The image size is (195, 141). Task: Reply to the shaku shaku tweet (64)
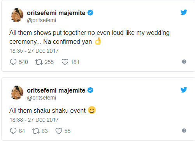[13, 131]
